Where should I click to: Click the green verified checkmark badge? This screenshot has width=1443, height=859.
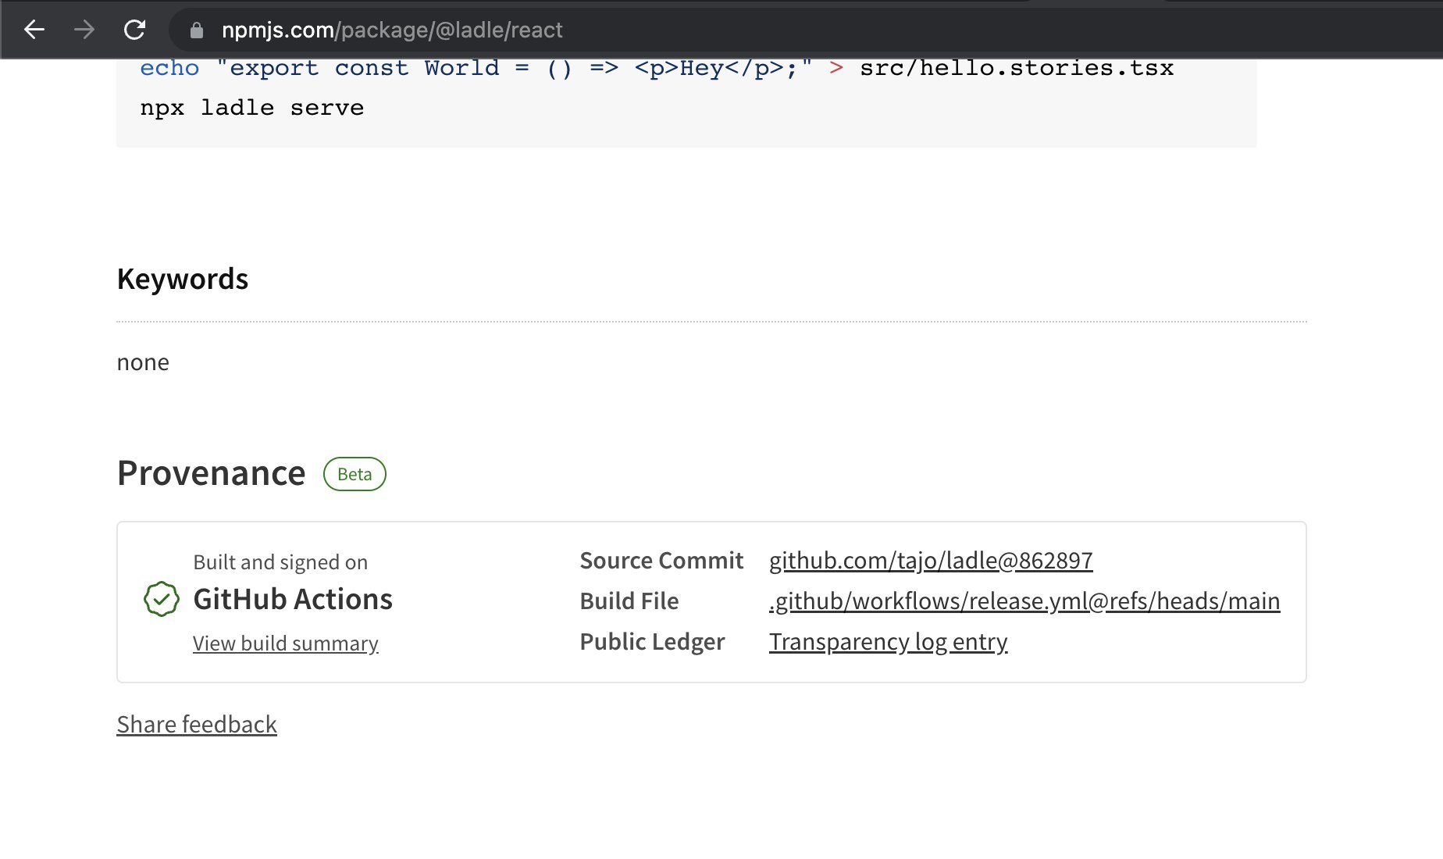162,599
